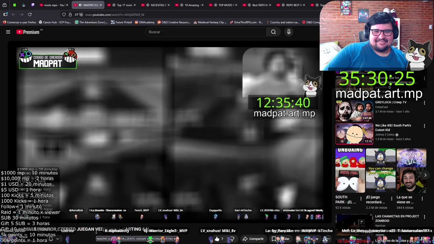This screenshot has height=244, width=434.
Task: Reload the page in Firefox
Action: point(30,15)
